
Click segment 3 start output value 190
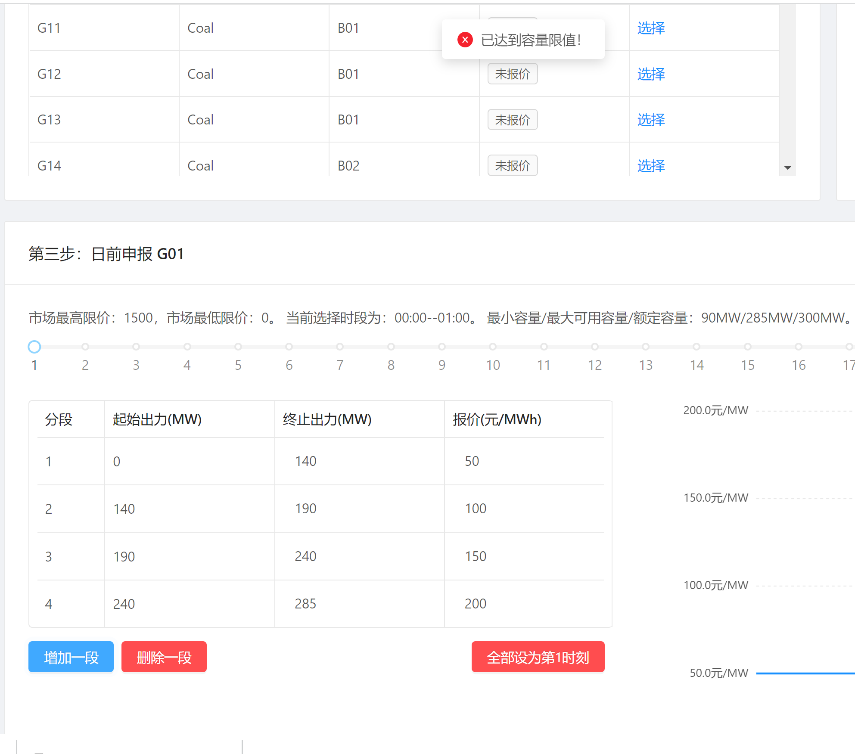coord(124,557)
